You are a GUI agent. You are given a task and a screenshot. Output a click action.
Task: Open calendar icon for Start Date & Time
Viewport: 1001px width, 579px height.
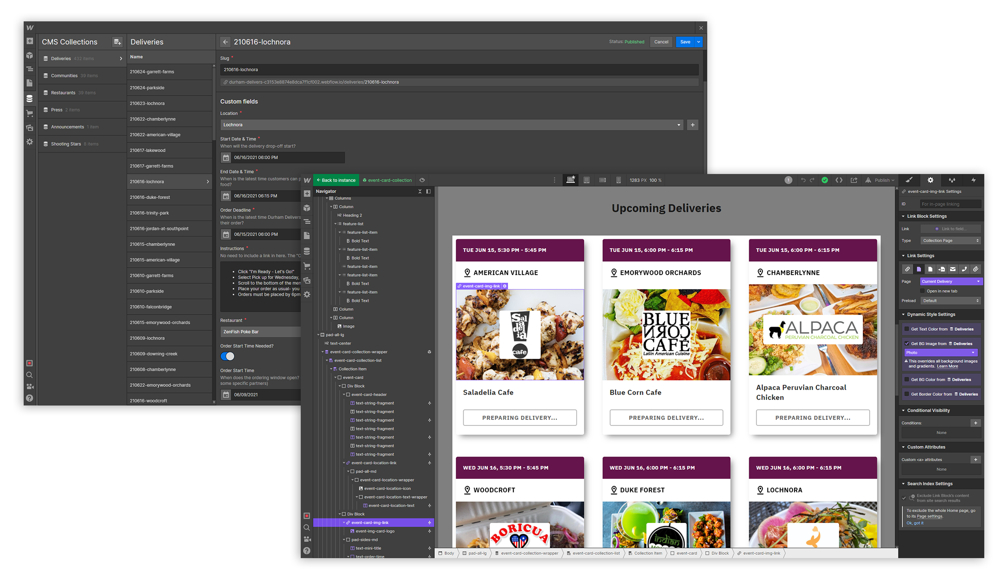coord(226,158)
